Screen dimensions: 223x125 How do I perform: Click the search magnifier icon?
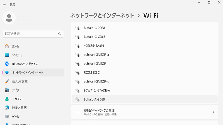tap(59, 34)
